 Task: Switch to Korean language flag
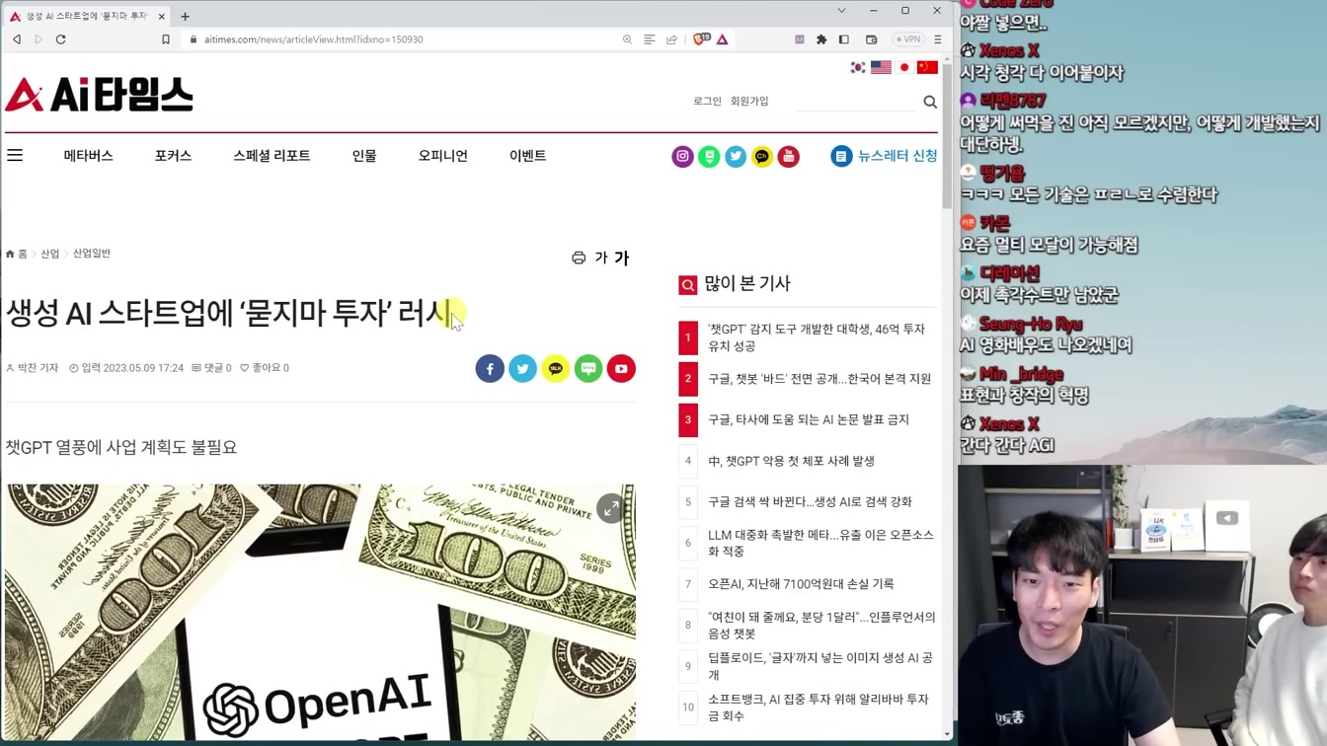(858, 67)
